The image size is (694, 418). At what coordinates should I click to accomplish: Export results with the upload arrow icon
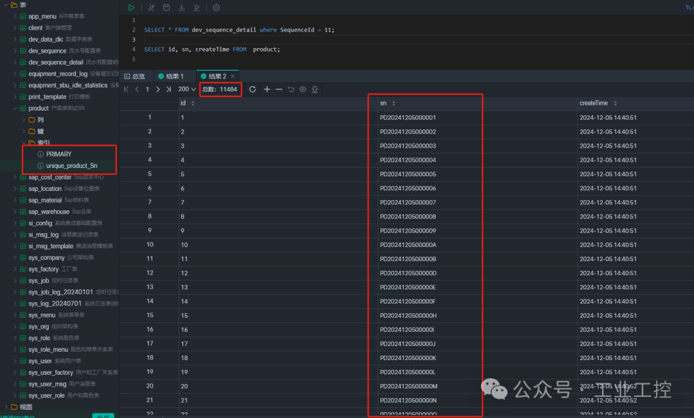tap(315, 89)
